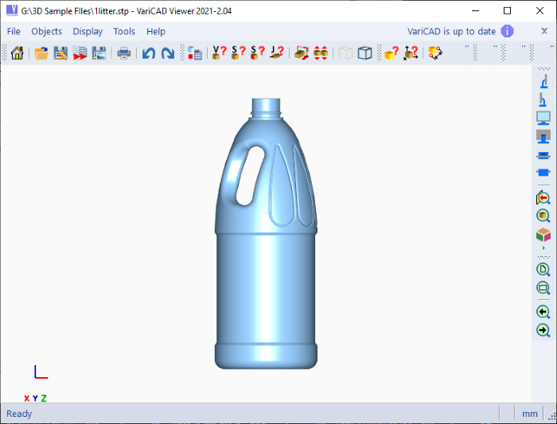The image size is (557, 424).
Task: Open the File menu
Action: tap(14, 31)
